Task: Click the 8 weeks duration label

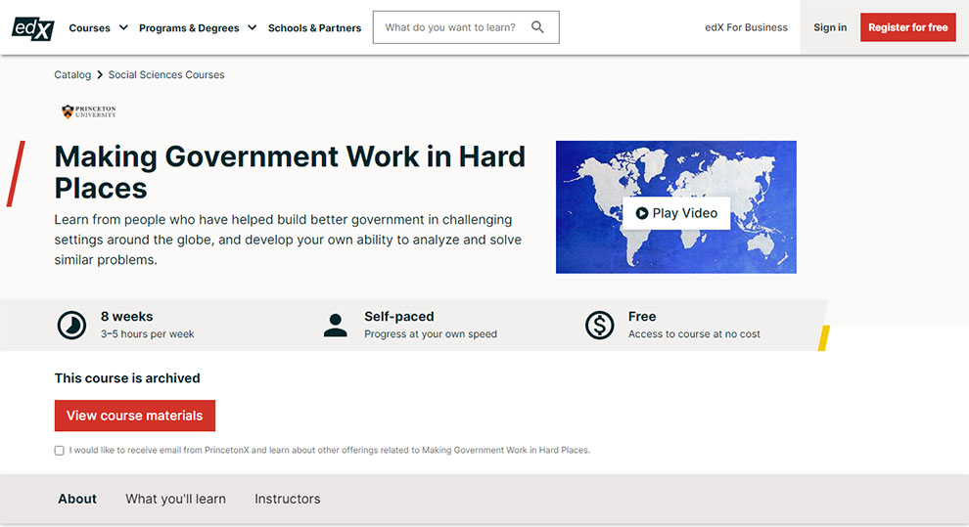Action: tap(126, 317)
